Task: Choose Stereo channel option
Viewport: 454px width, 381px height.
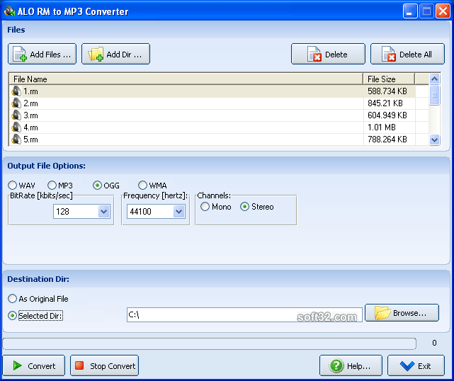Action: 244,206
